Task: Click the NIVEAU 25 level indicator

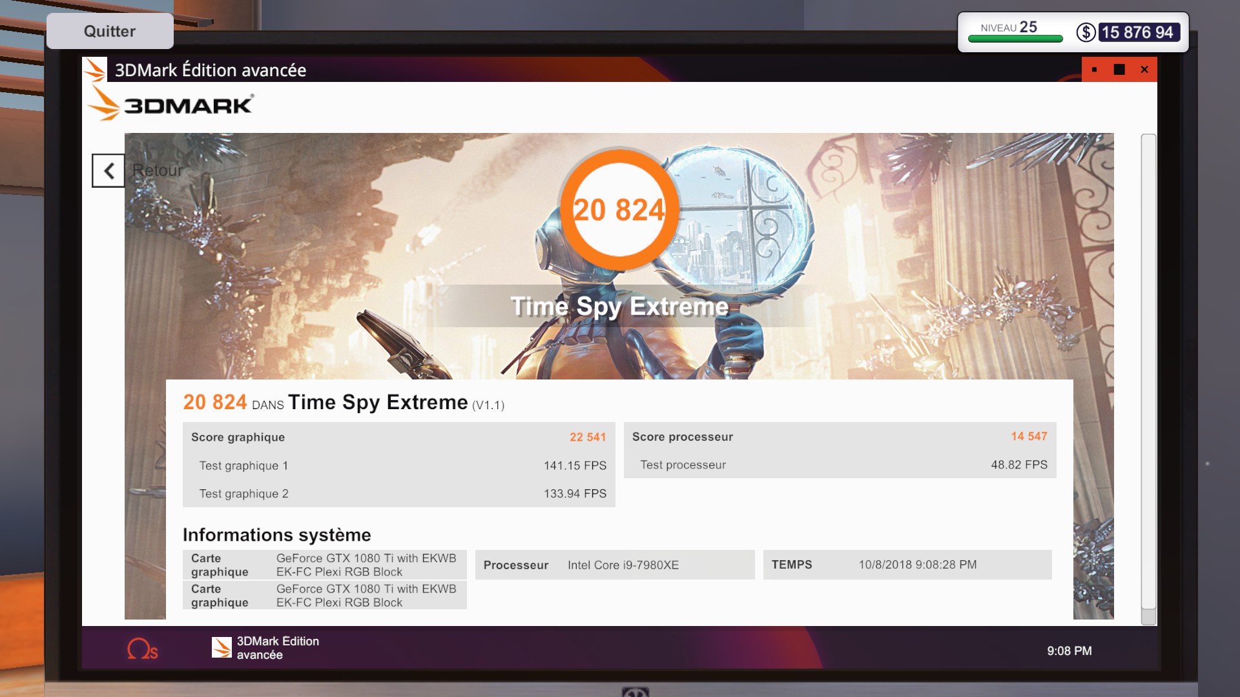Action: (x=1009, y=27)
